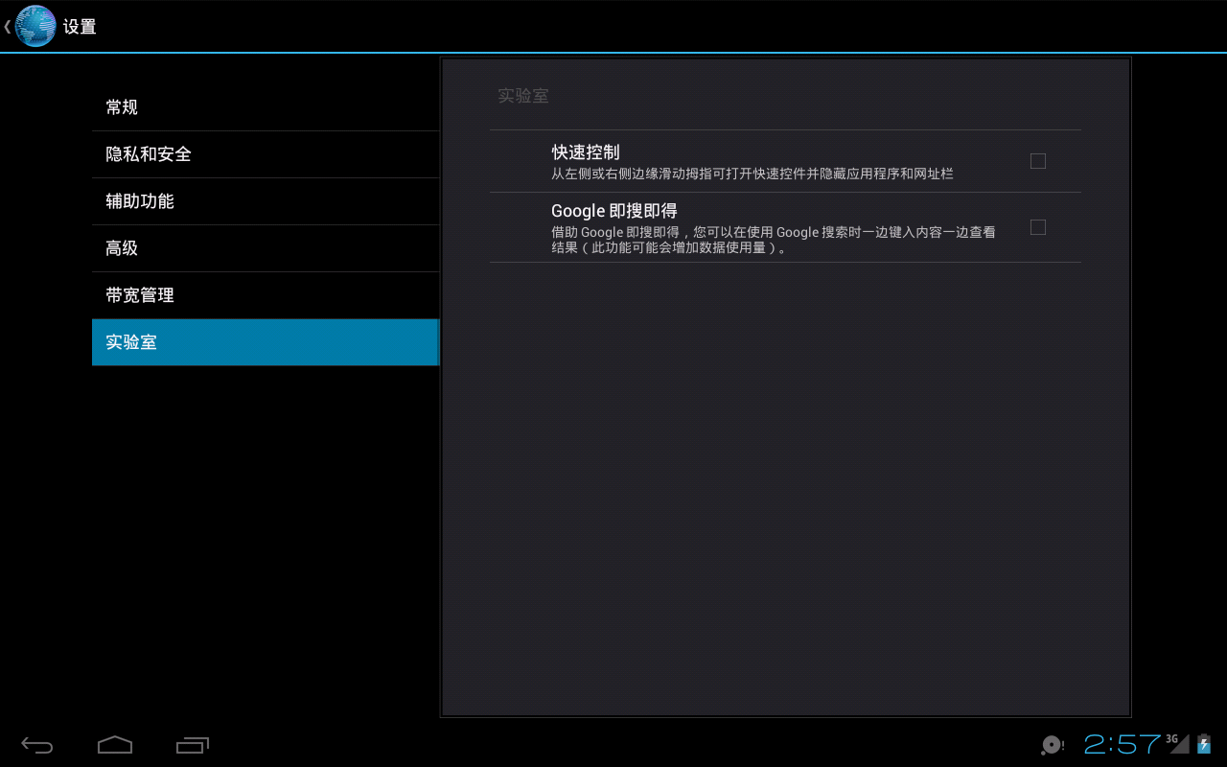This screenshot has width=1227, height=767.
Task: Click the 快速控制 description text
Action: coord(752,174)
